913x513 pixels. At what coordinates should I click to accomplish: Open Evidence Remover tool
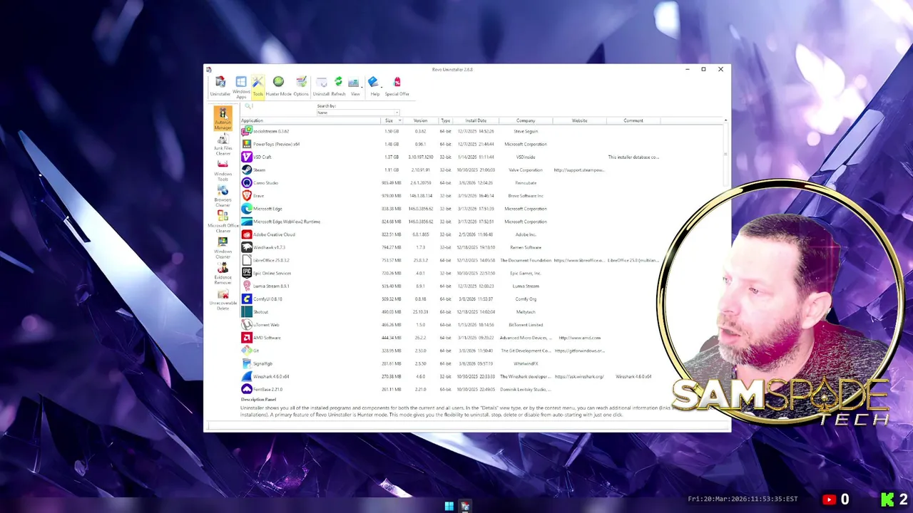tap(223, 274)
